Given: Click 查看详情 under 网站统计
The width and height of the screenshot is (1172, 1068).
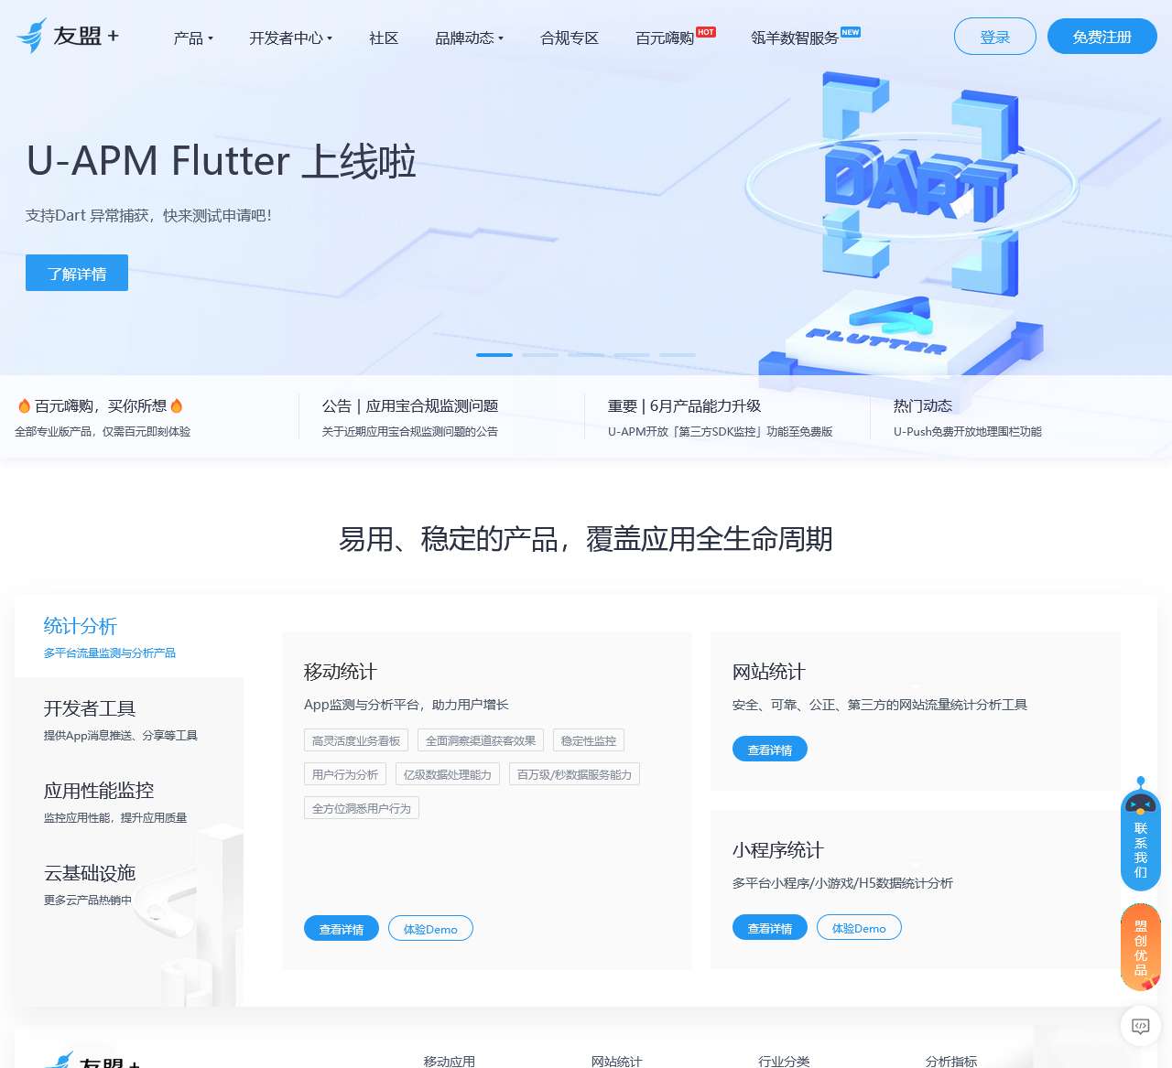Looking at the screenshot, I should pos(770,749).
